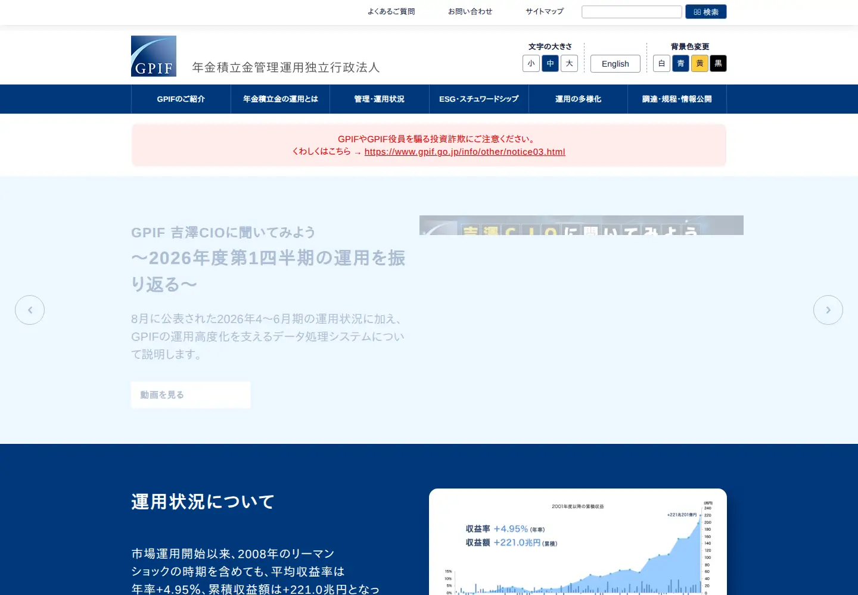Image resolution: width=858 pixels, height=595 pixels.
Task: Click the GPIF logo
Action: (154, 56)
